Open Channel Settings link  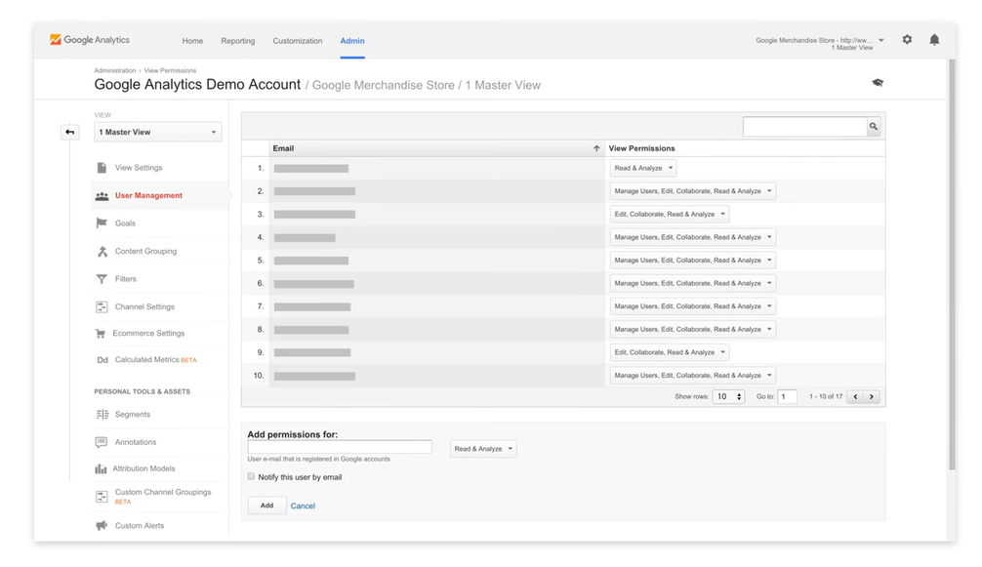point(144,306)
